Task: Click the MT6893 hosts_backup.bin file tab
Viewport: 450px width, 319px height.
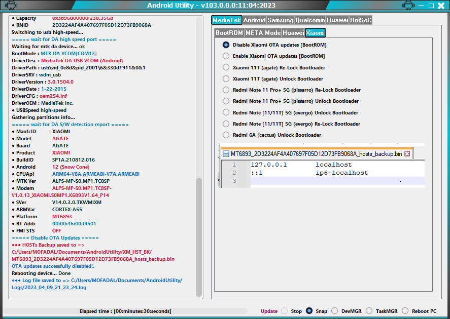Action: 317,154
